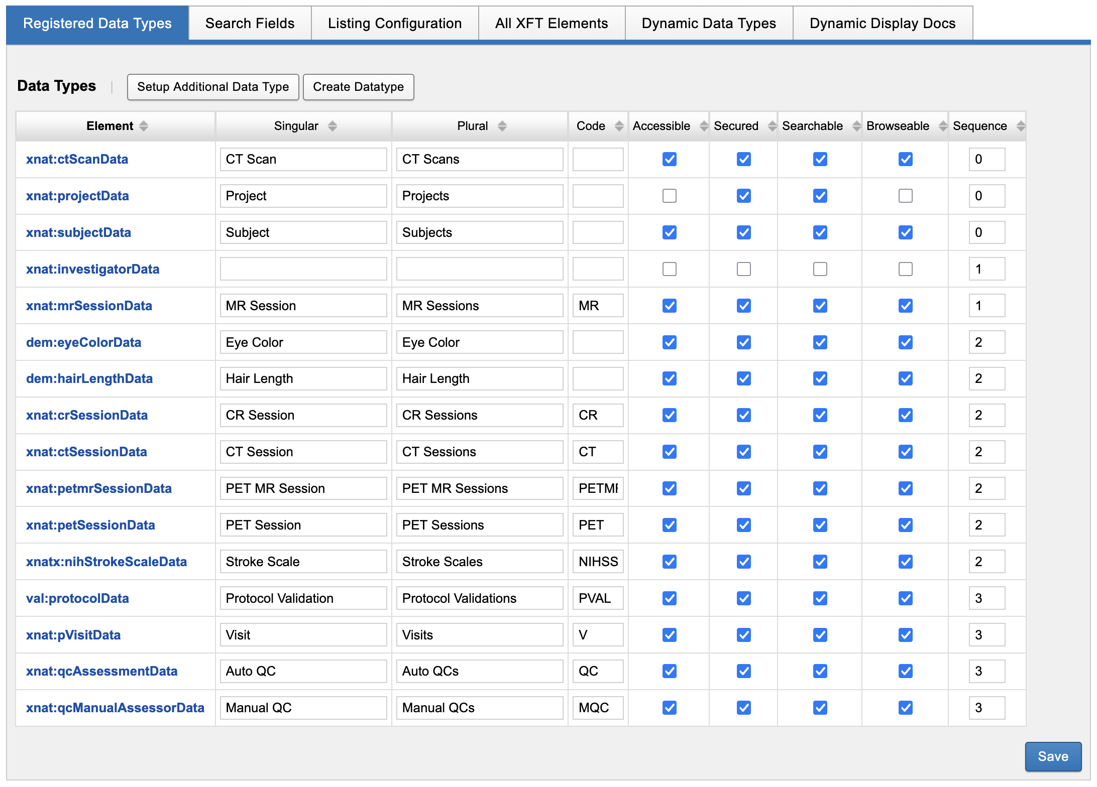Sort by Plural column arrows
Image resolution: width=1097 pixels, height=787 pixels.
tap(502, 126)
